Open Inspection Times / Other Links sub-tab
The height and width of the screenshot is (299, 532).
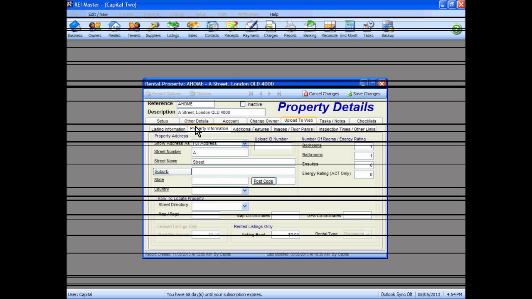(x=347, y=129)
